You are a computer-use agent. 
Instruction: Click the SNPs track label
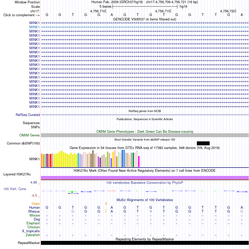pyautogui.click(x=35, y=127)
